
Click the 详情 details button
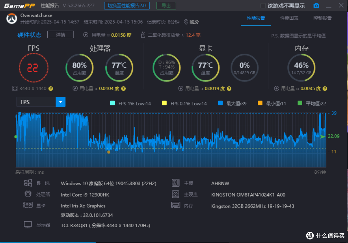[60, 34]
